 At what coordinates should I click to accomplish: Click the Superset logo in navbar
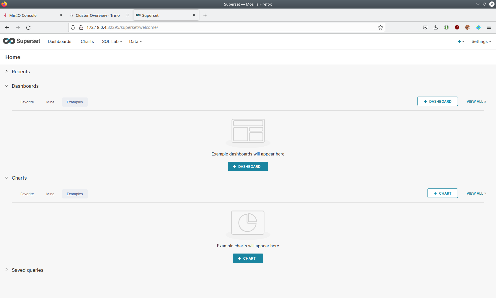point(22,41)
